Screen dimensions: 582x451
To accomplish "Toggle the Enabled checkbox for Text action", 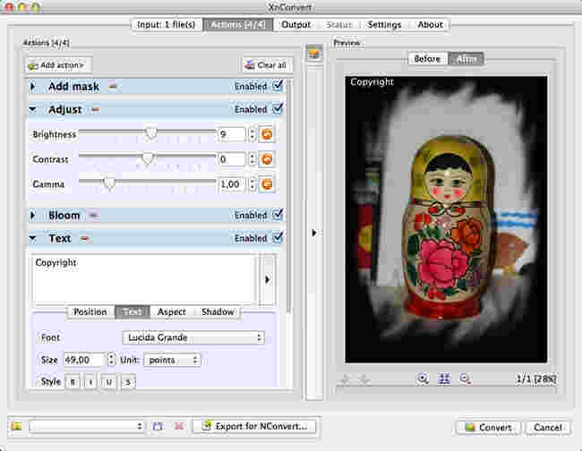I will (x=278, y=238).
